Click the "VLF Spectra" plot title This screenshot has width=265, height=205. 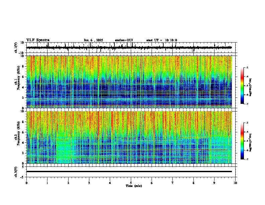[38, 40]
